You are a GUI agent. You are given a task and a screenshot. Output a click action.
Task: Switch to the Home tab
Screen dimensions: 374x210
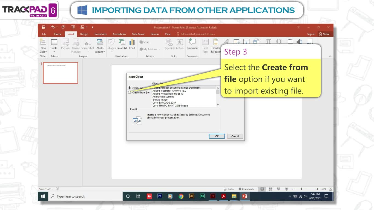click(58, 34)
